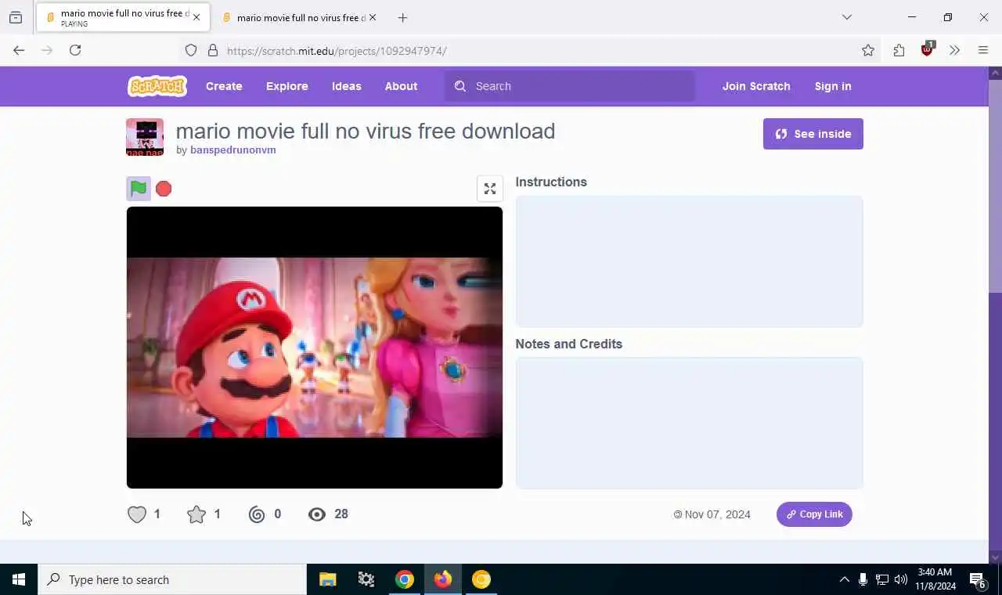Click the Nov 07, 2024 date
The image size is (1002, 595).
point(717,514)
